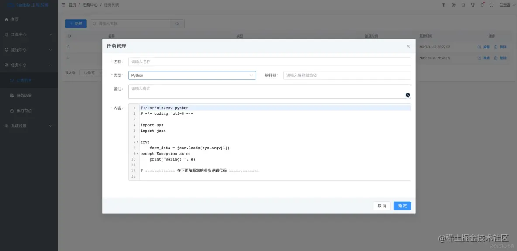This screenshot has width=517, height=251.
Task: Expand 流程中心 with its chevron
Action: coord(51,50)
